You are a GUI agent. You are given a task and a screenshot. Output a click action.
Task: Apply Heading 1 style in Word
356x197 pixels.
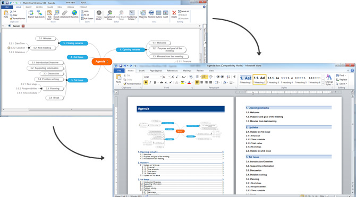click(x=245, y=80)
